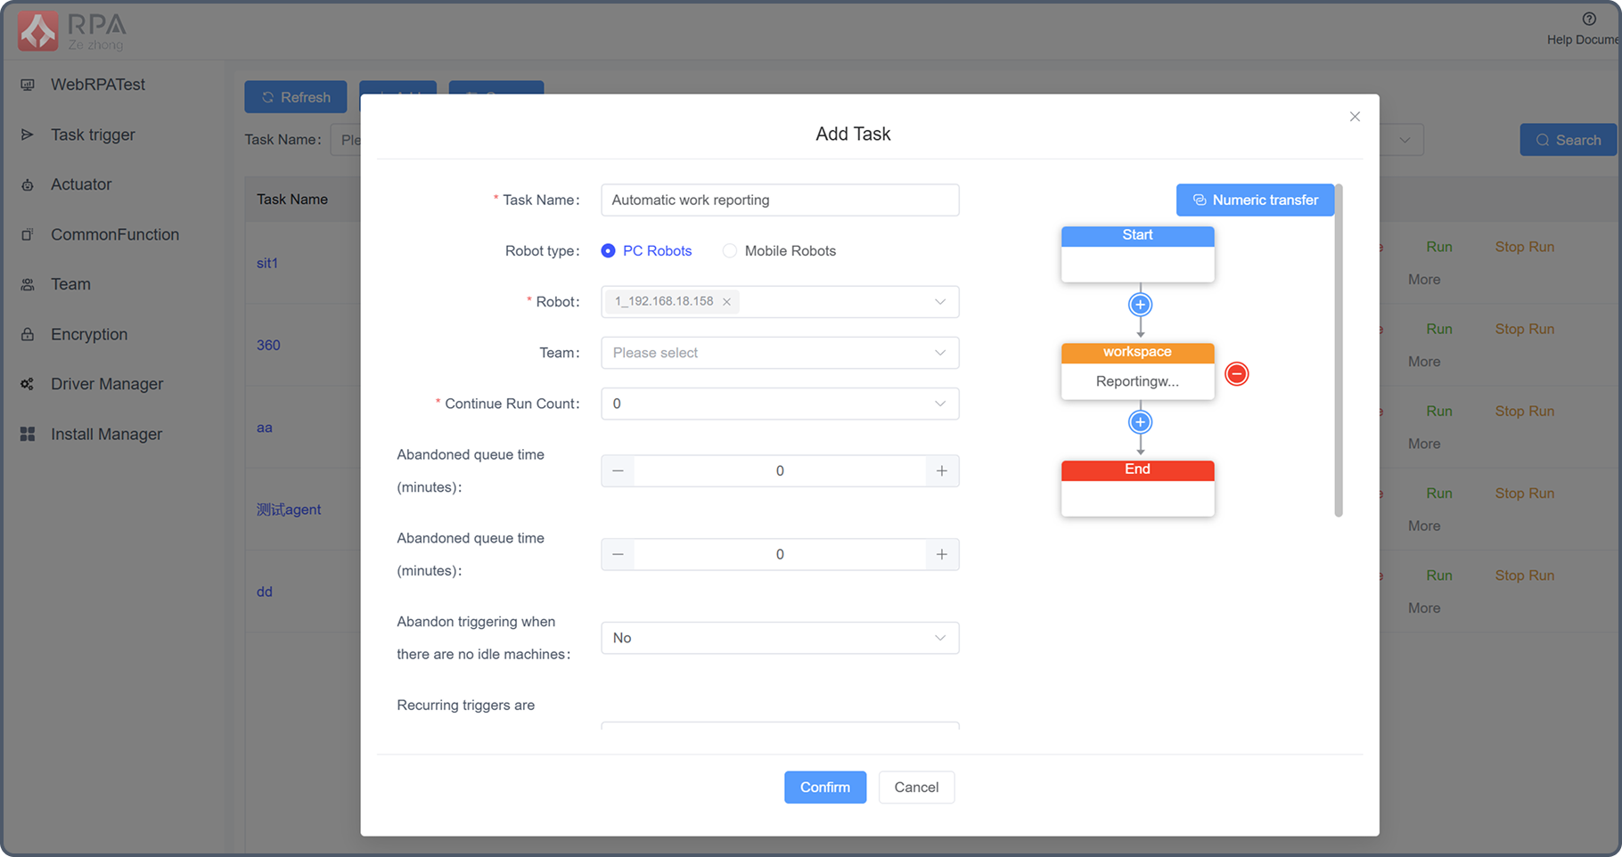Open the Driver Manager menu item

click(x=107, y=384)
